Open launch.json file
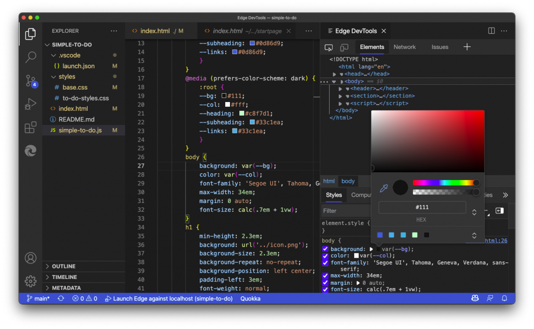Screen dimensions: 534x329 coord(78,66)
